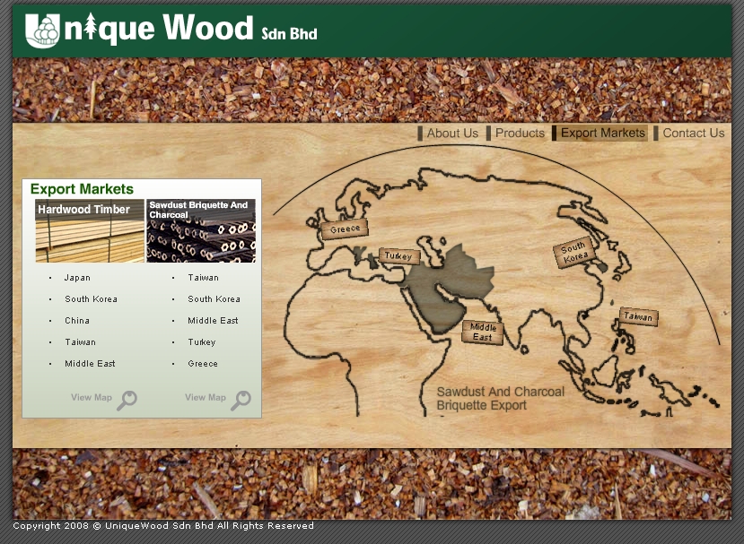
Task: Click View Map link below Hardwood Timber
Action: pos(92,398)
